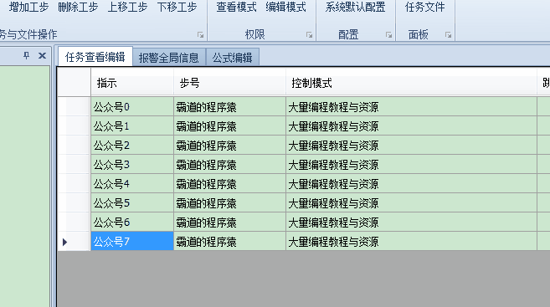Select cell 公众号3
The image size is (550, 307).
(x=132, y=165)
